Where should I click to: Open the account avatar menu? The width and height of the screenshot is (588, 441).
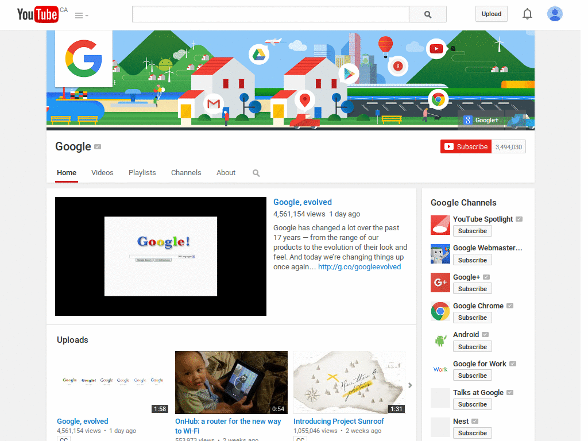[555, 14]
